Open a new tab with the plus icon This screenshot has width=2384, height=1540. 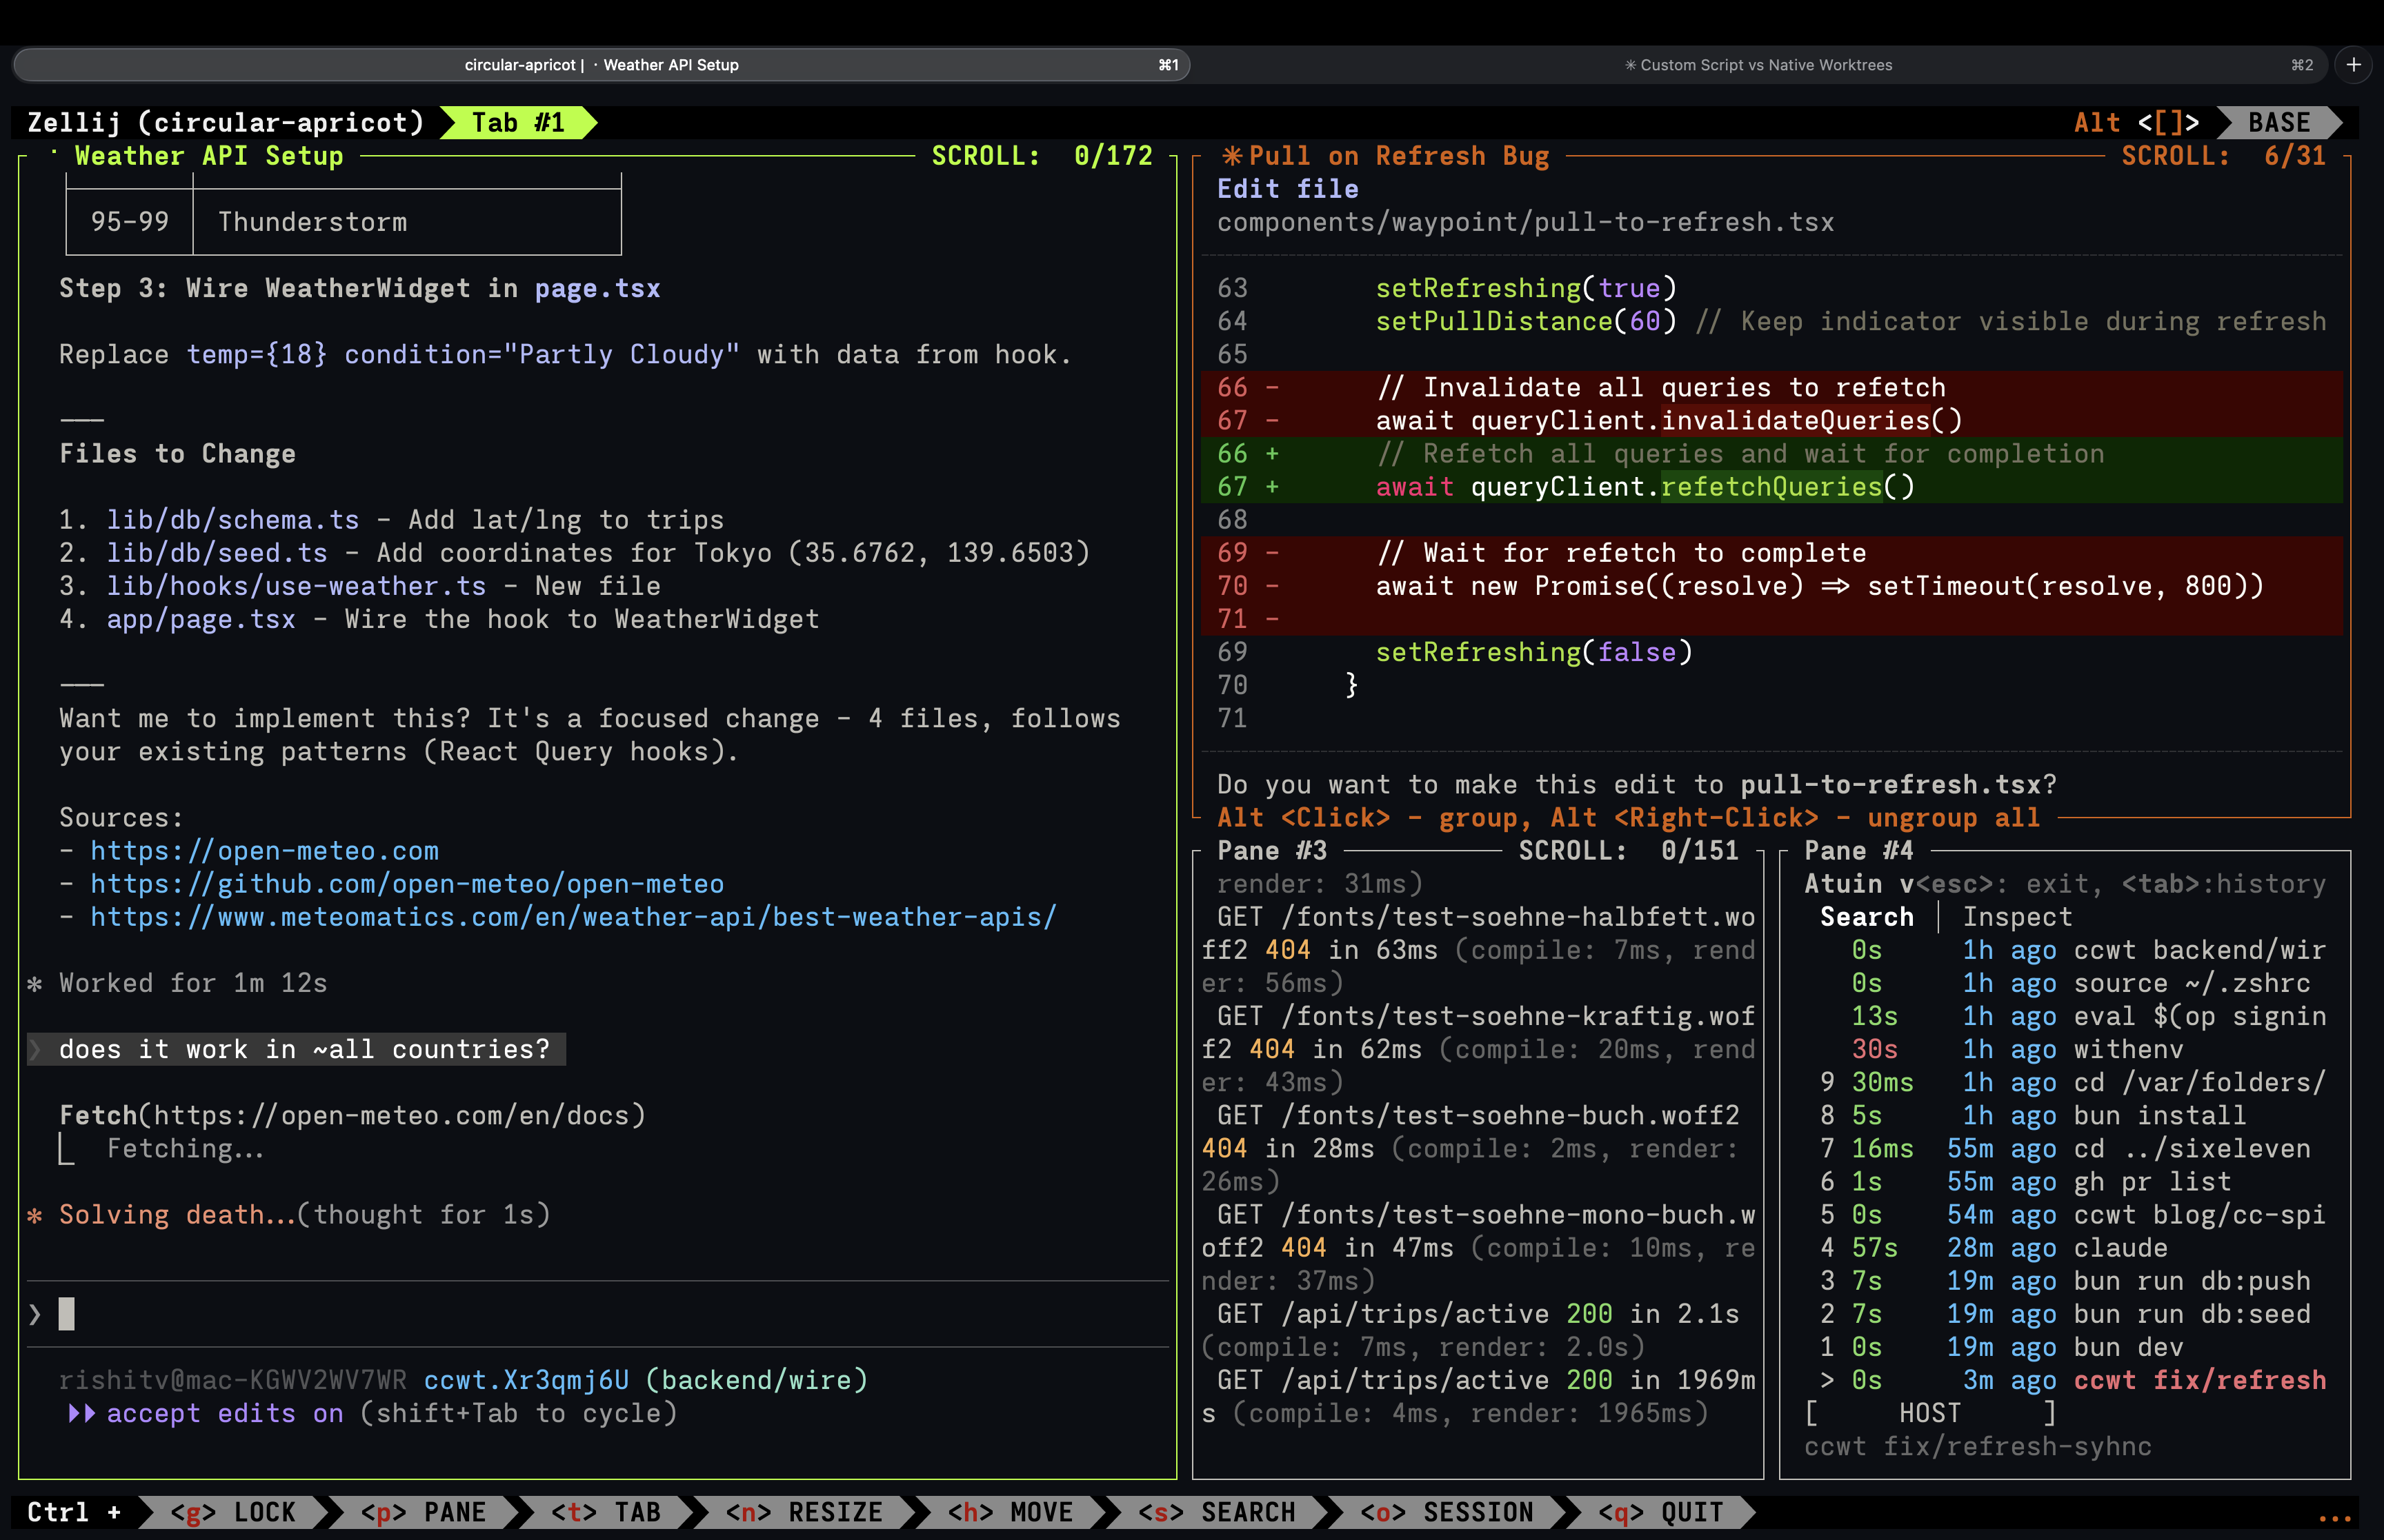2355,64
